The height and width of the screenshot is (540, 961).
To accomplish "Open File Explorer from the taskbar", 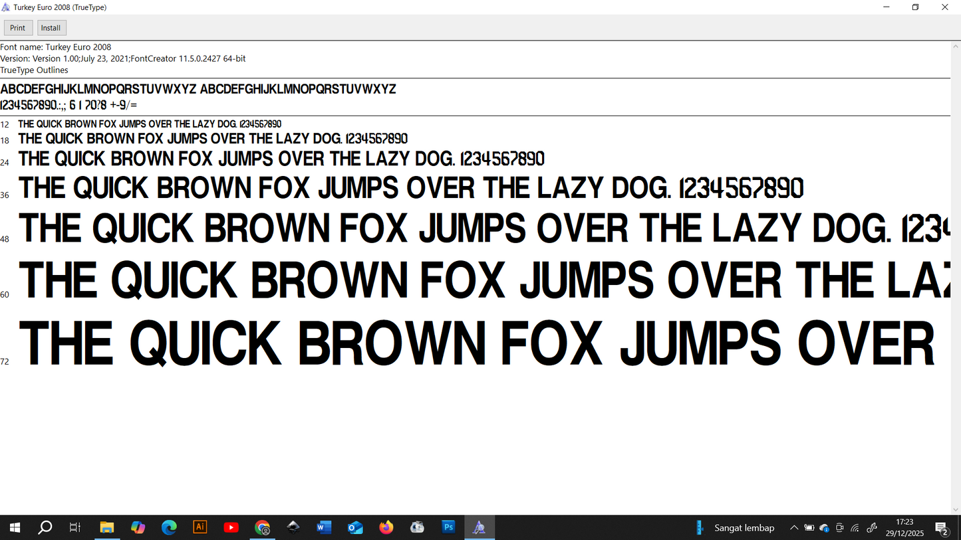I will point(106,528).
